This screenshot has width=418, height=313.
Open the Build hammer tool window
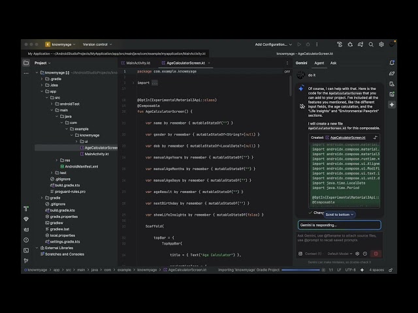[x=26, y=209]
